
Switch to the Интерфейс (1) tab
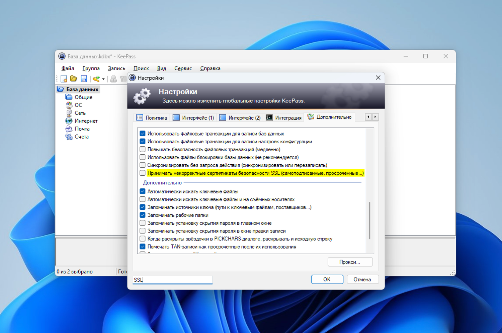click(193, 118)
